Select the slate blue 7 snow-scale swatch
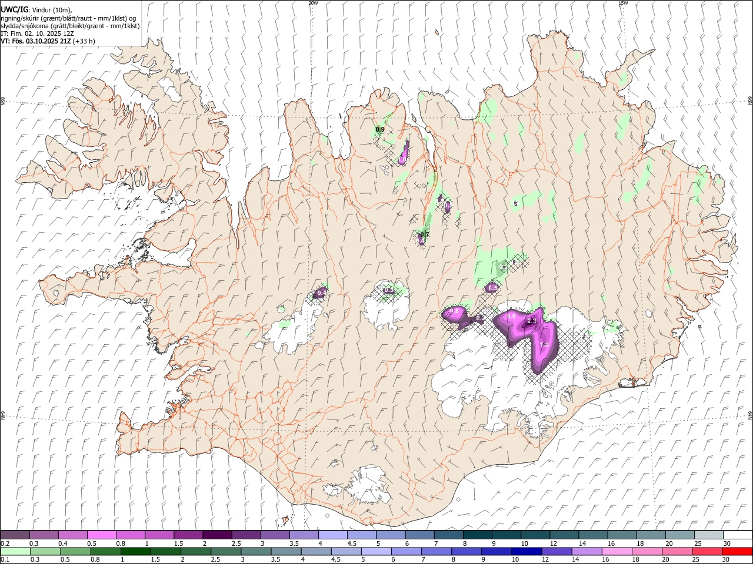Screen dimensions: 753x564 [x=448, y=535]
